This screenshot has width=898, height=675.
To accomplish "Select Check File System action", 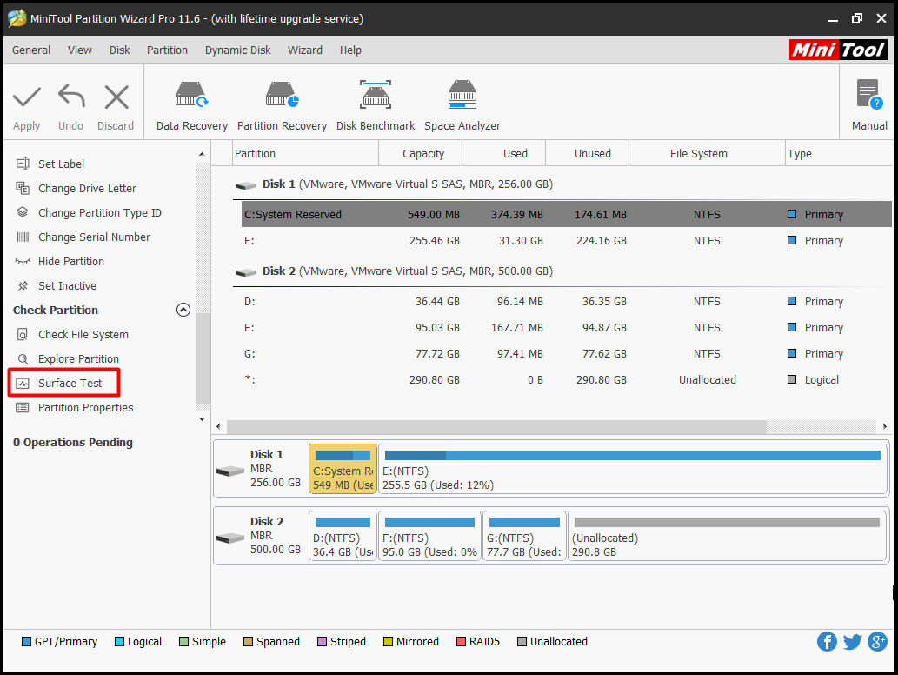I will pyautogui.click(x=83, y=334).
